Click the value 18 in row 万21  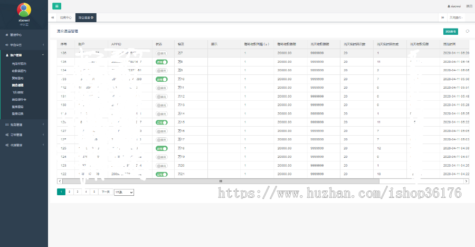(x=378, y=174)
